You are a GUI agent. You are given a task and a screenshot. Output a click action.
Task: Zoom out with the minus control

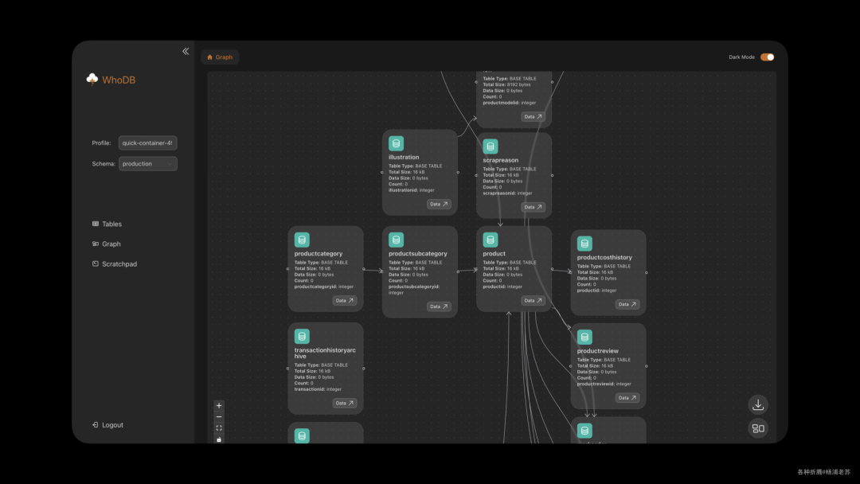219,416
